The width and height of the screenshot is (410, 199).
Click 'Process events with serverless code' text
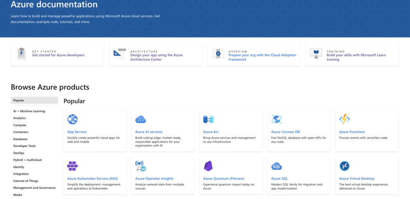tap(363, 138)
